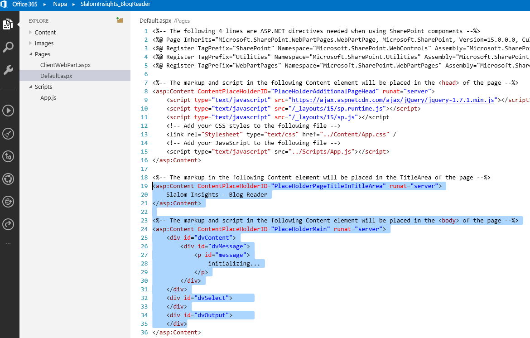Click the add new folder icon

(120, 20)
